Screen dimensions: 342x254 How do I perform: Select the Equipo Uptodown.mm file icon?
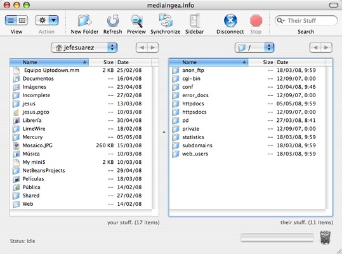click(16, 70)
